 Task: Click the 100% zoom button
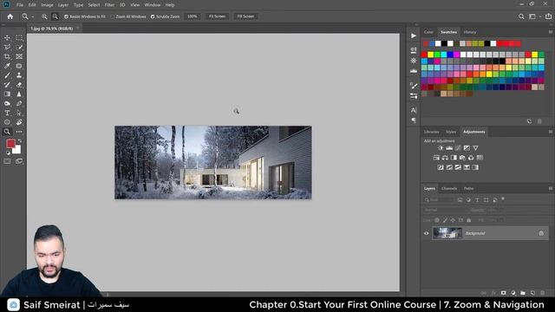pyautogui.click(x=193, y=16)
